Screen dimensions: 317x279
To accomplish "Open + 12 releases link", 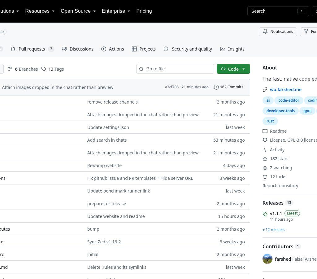I will [274, 230].
